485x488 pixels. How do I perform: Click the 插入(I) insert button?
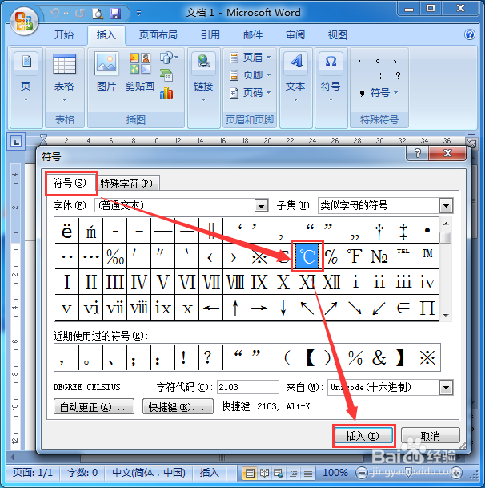[363, 436]
